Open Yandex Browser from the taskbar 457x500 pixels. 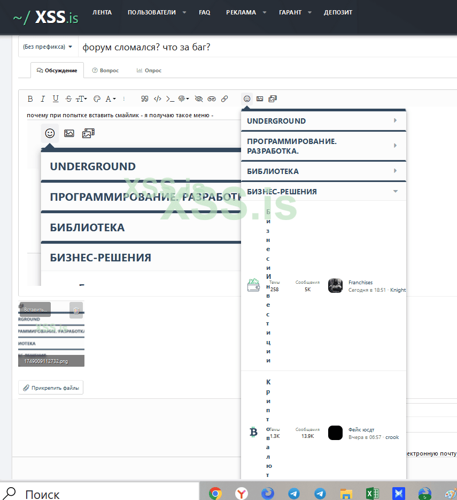(x=242, y=493)
